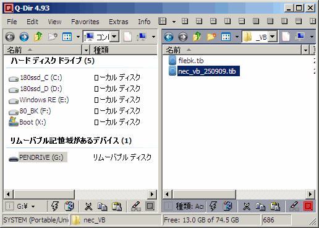Sort the right pane by the 名前 column
Image resolution: width=319 pixels, height=228 pixels.
232,50
